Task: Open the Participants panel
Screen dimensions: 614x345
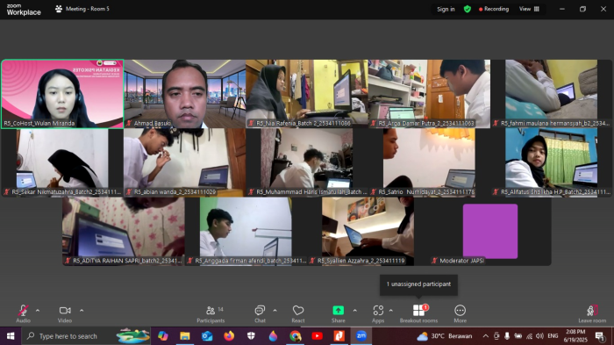Action: tap(211, 314)
